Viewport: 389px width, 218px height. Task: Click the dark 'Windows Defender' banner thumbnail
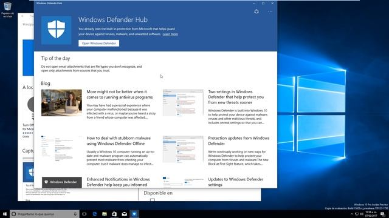click(62, 182)
